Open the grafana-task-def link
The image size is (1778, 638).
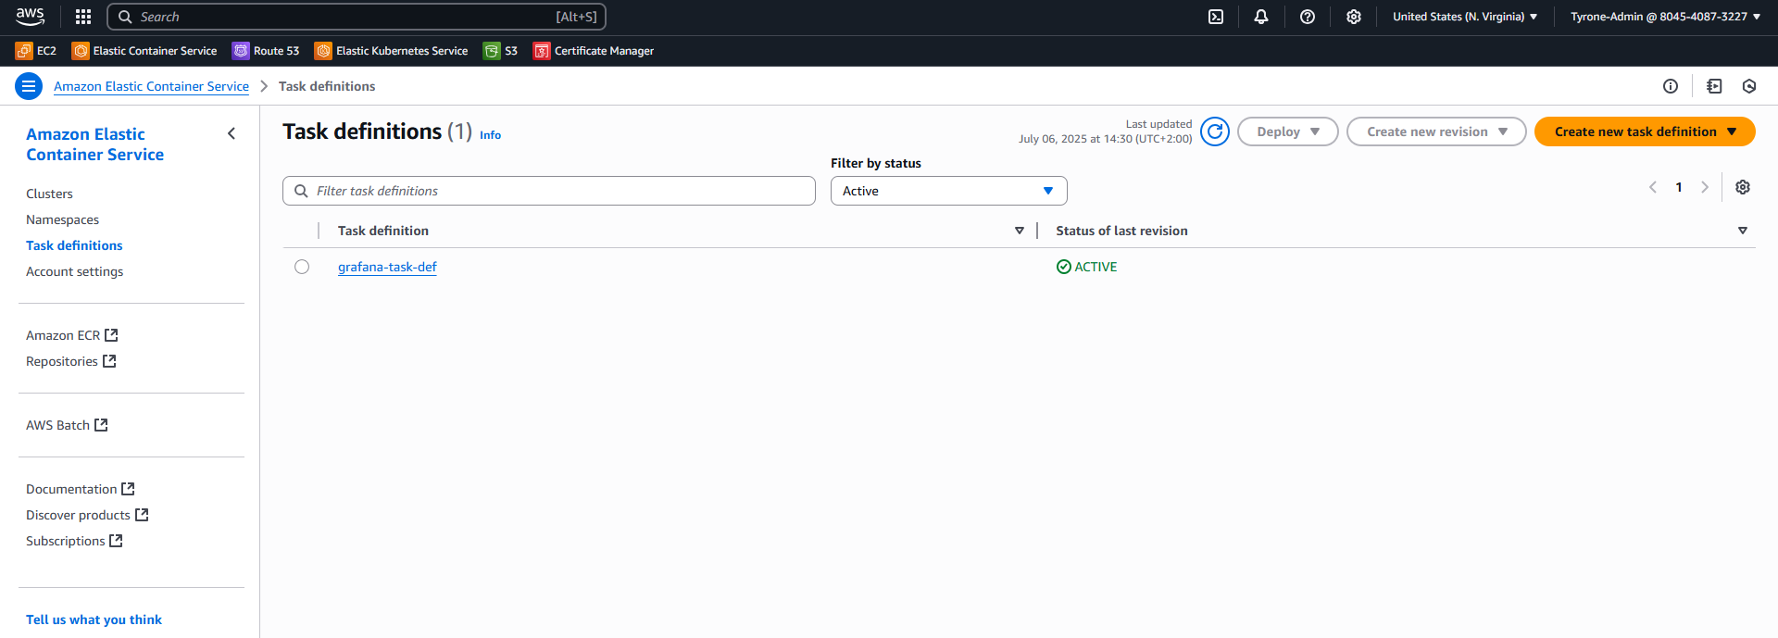pos(387,267)
